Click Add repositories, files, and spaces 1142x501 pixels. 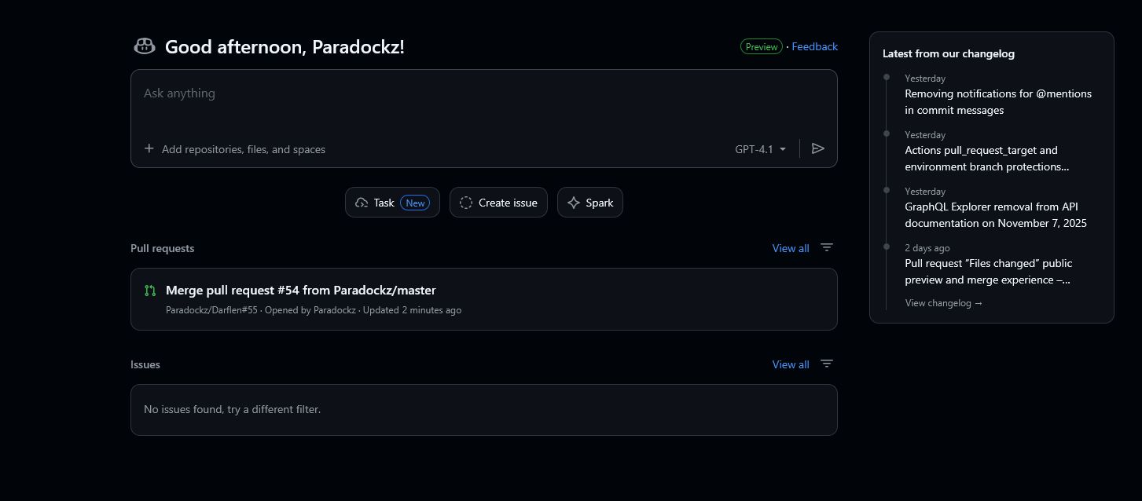coord(234,149)
